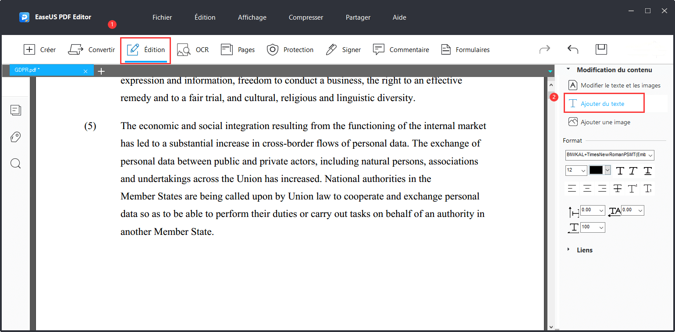
Task: Open the line spacing 0.00 dropdown
Action: click(x=593, y=210)
